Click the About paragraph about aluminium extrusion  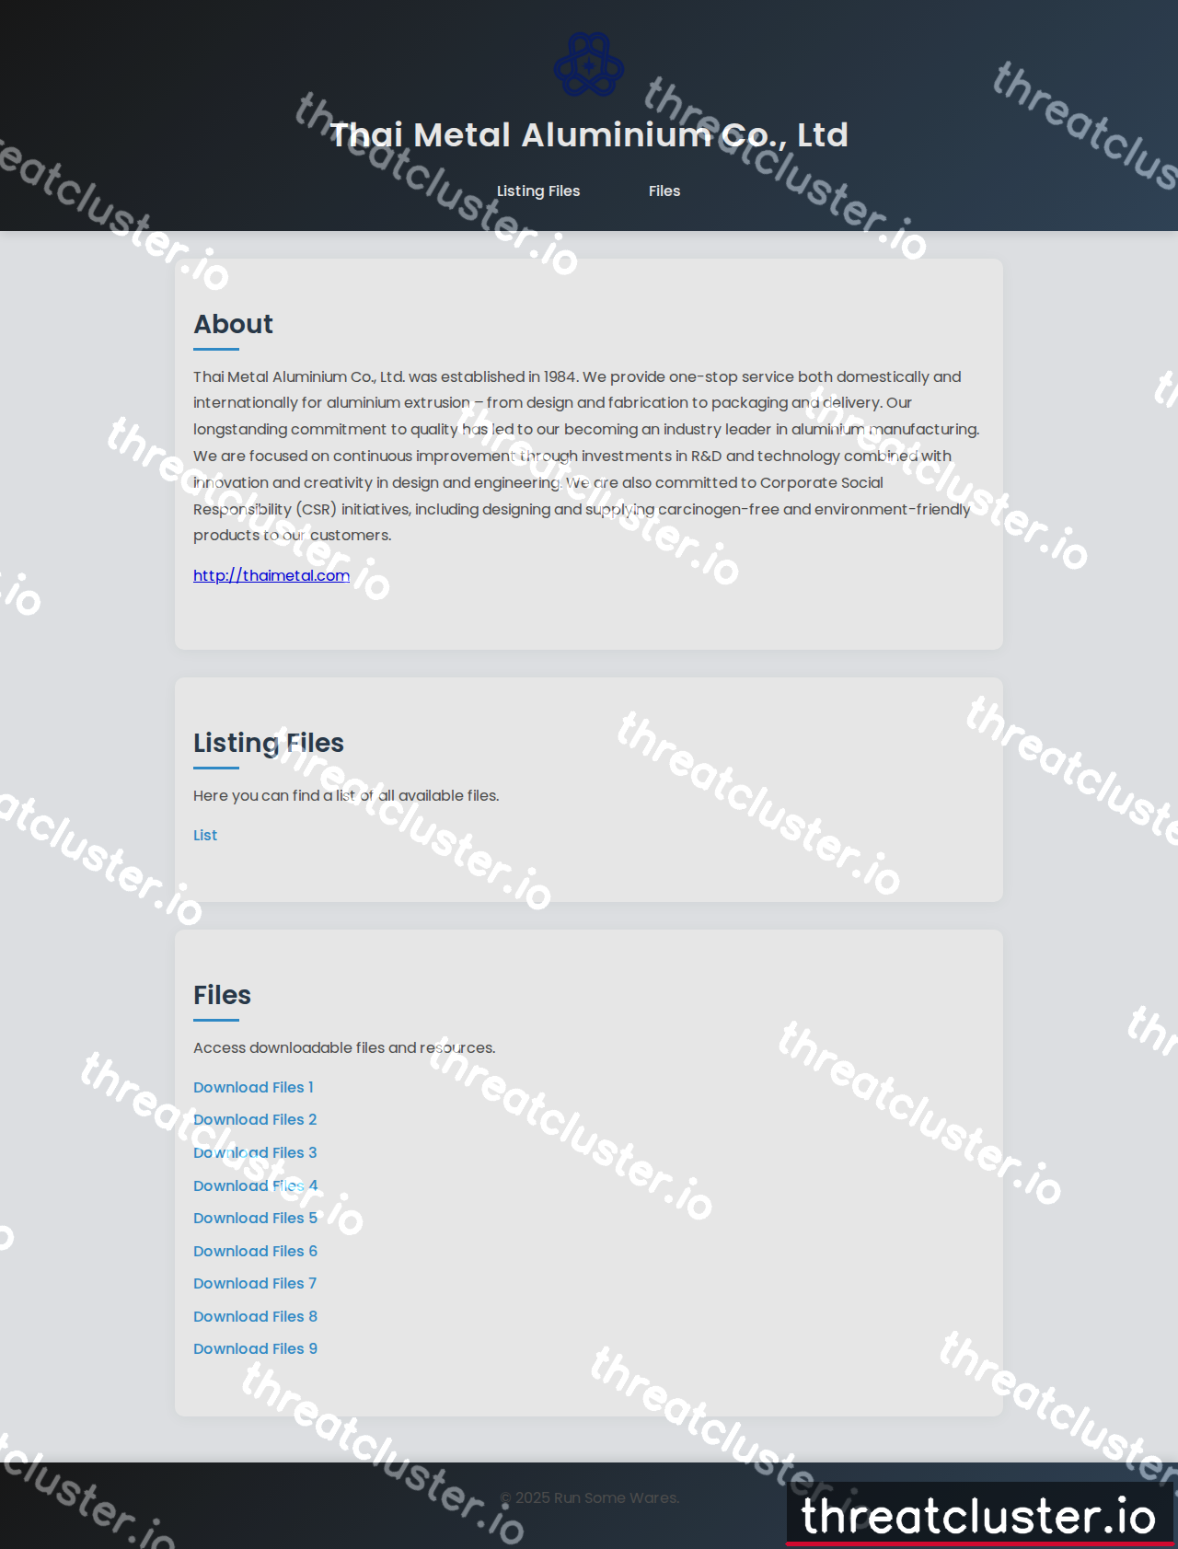pyautogui.click(x=586, y=456)
